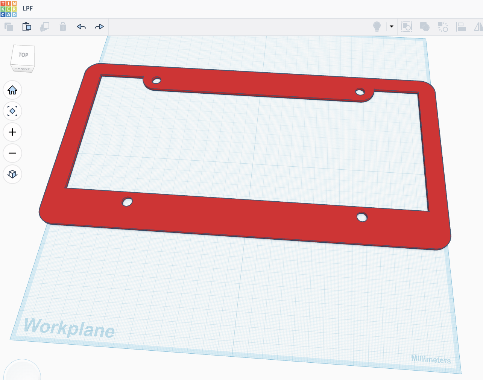The height and width of the screenshot is (380, 483).
Task: Click the Delete trash can icon
Action: coord(63,27)
